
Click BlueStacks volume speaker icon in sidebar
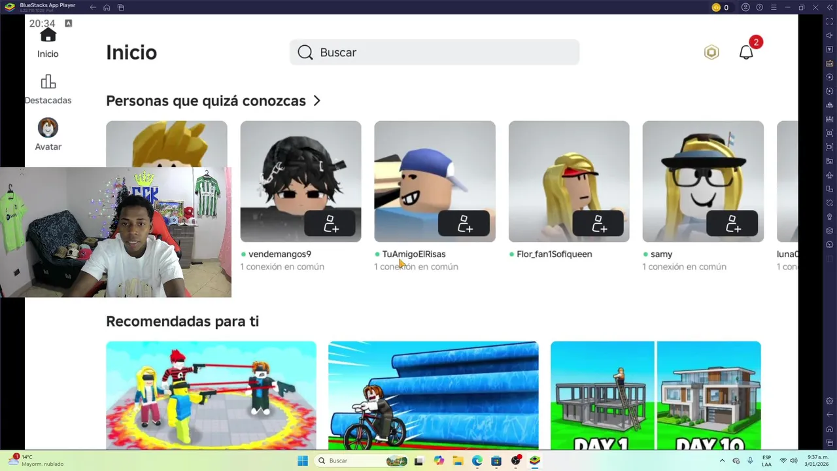tap(829, 35)
